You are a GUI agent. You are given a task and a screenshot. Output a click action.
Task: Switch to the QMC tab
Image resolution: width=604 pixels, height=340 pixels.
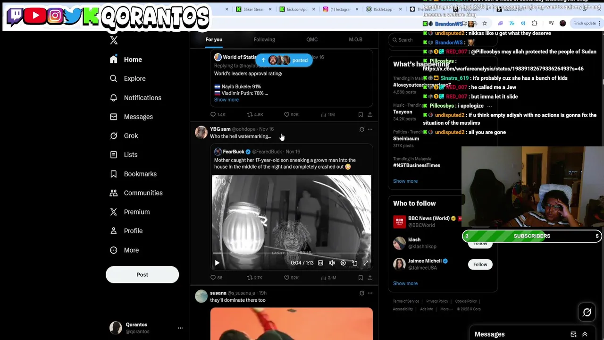point(312,40)
